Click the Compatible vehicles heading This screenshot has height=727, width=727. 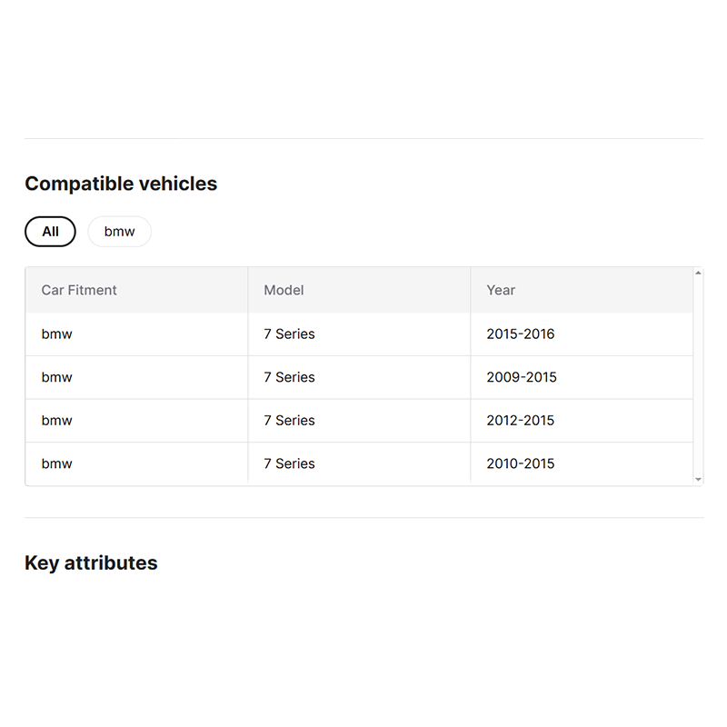pos(121,184)
